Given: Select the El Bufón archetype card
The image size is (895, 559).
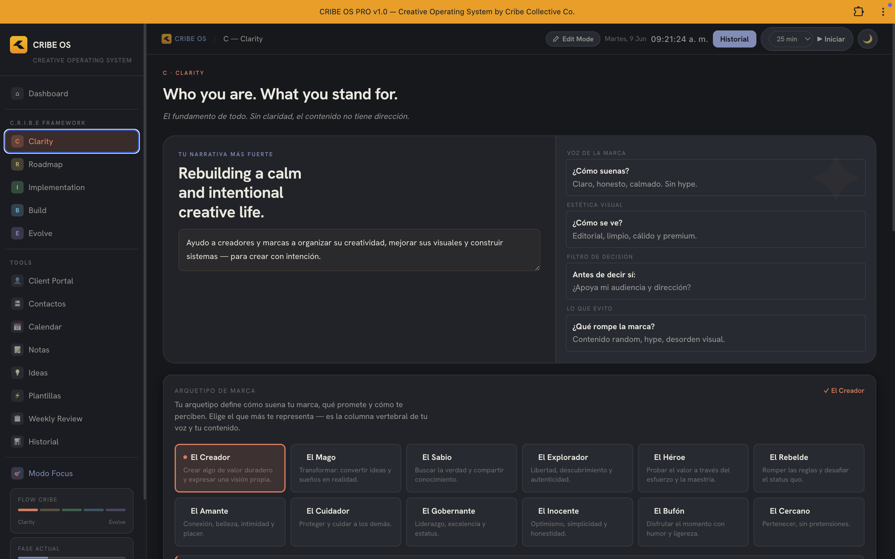Looking at the screenshot, I should pyautogui.click(x=693, y=522).
